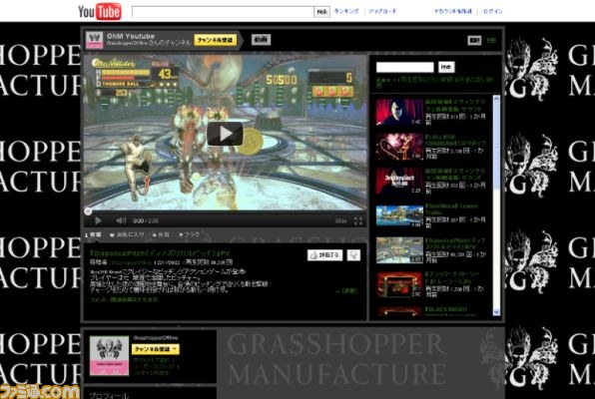Select the 共有 tab below the player
This screenshot has width=595, height=399.
[x=161, y=235]
